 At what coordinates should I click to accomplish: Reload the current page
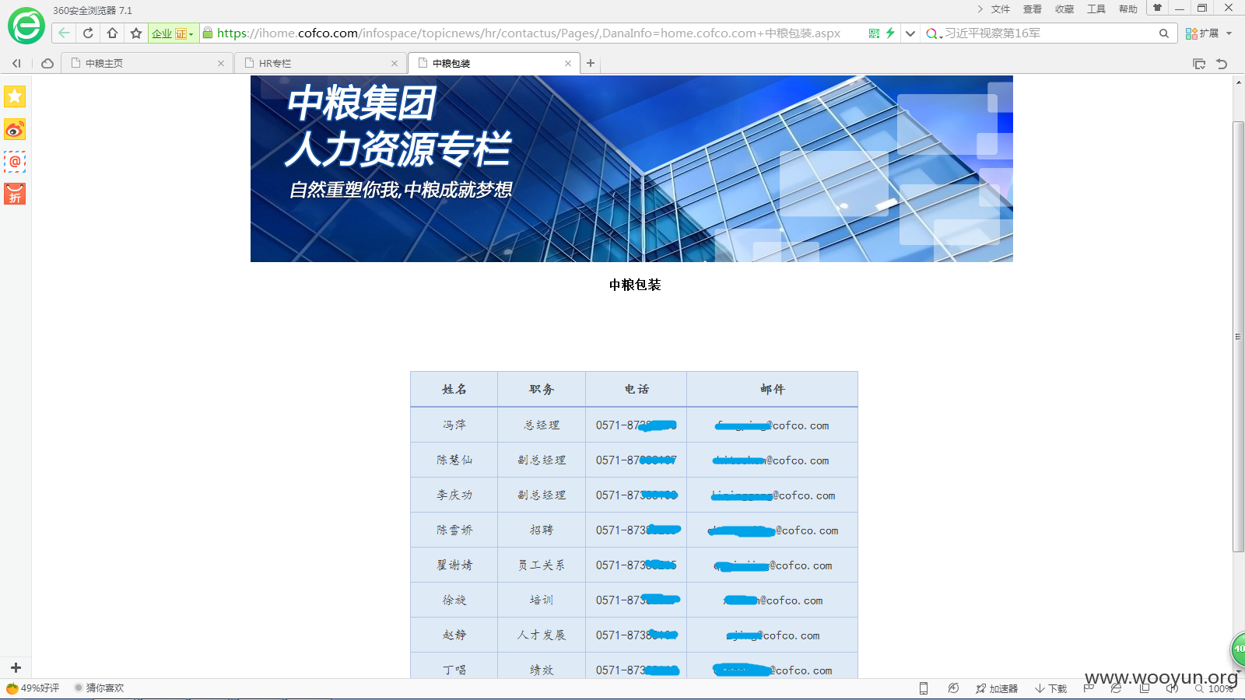[88, 33]
